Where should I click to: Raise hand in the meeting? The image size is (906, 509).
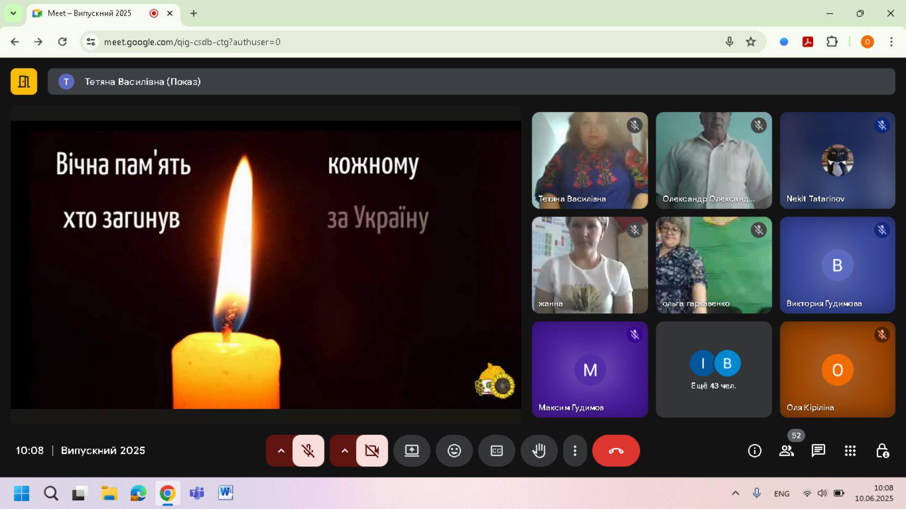tap(539, 451)
